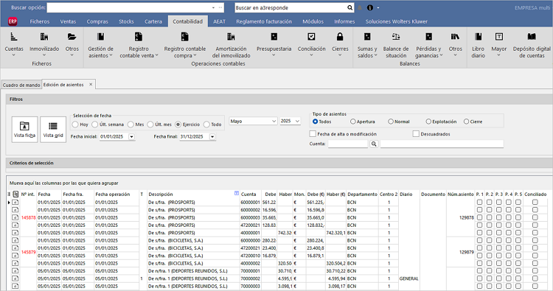This screenshot has height=291, width=553.
Task: Click the Vista grid button
Action: tap(53, 130)
